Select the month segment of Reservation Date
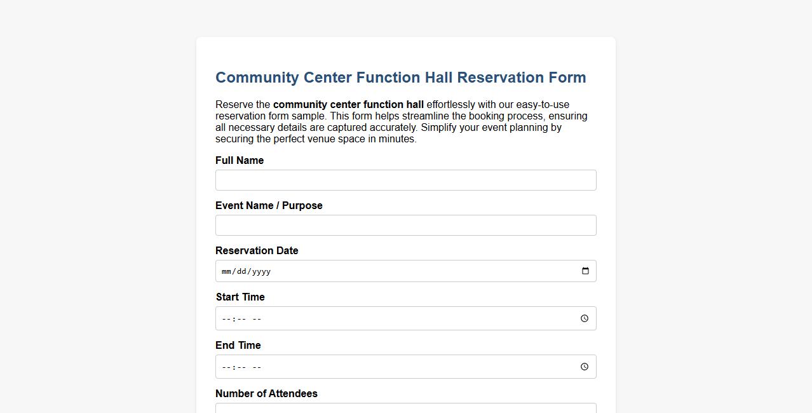 click(x=226, y=271)
